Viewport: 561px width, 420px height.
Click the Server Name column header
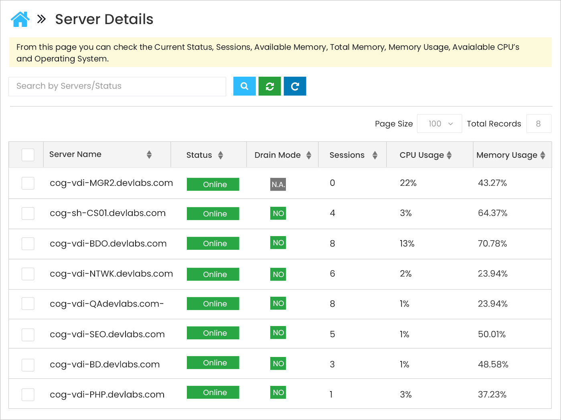[75, 155]
